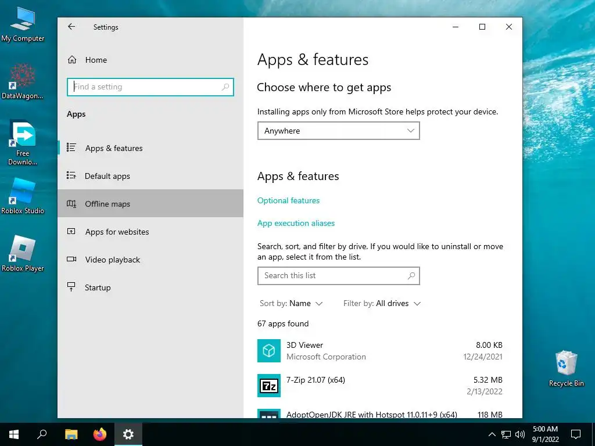Click 5.32 MB size of 7-Zip
This screenshot has width=595, height=446.
[488, 380]
